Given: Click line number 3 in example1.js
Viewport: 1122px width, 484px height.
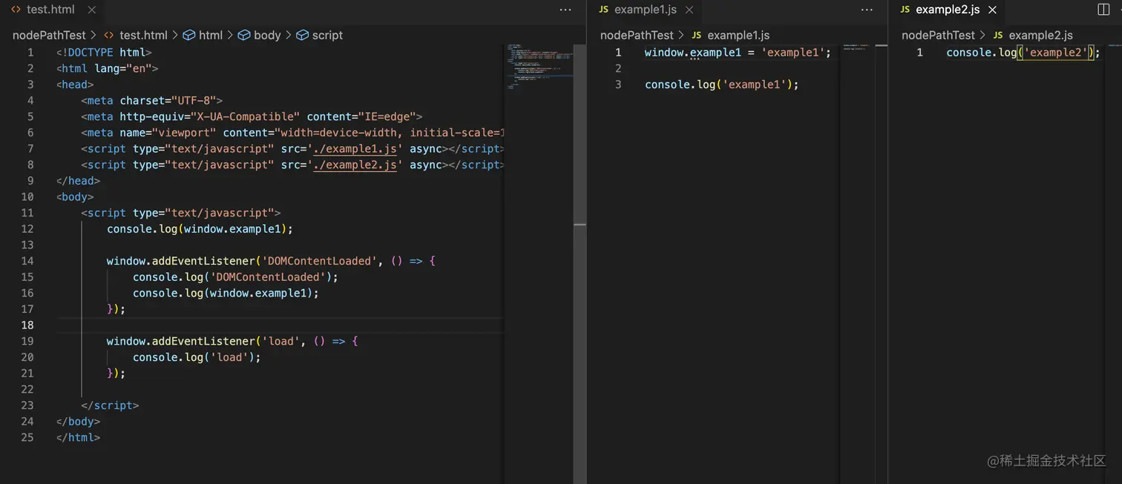Looking at the screenshot, I should tap(618, 84).
